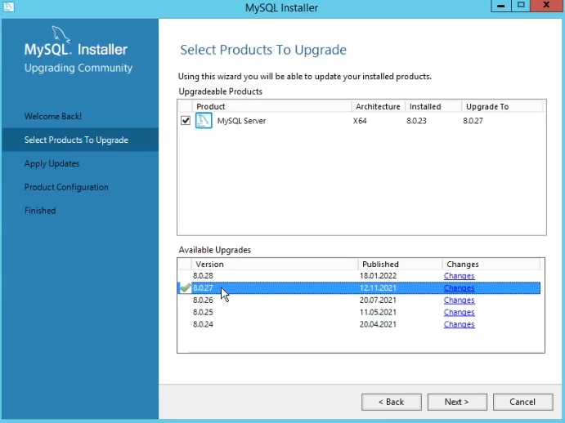The width and height of the screenshot is (565, 423).
Task: Click published date 11.05.2021
Action: (x=378, y=312)
